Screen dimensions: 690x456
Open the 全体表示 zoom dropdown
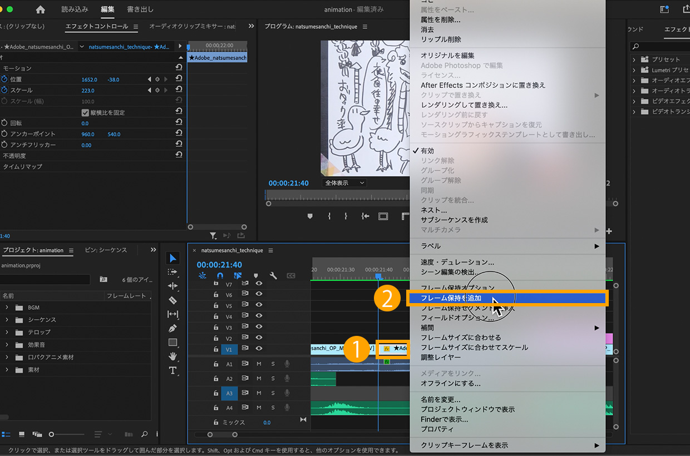tap(344, 183)
